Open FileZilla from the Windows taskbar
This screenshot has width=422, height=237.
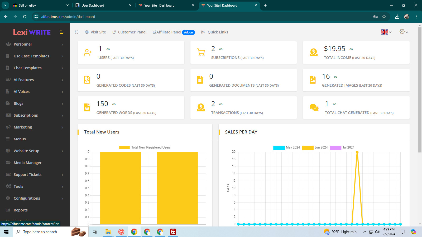pyautogui.click(x=173, y=232)
